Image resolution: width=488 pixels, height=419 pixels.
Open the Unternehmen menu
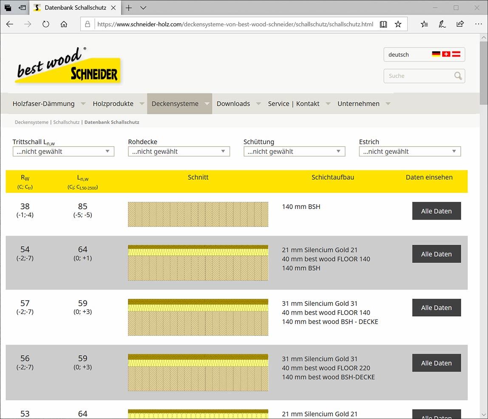click(358, 104)
